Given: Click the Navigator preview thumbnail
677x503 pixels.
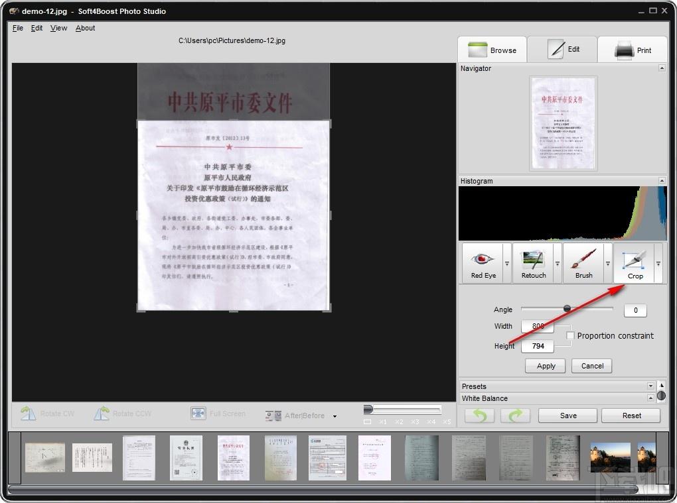Looking at the screenshot, I should tap(563, 123).
